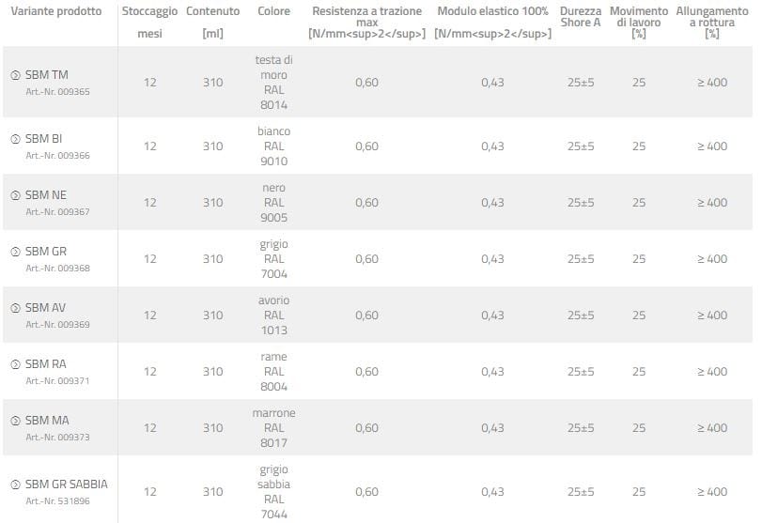Click the marrone RAL 8017 colour cell

tap(273, 428)
